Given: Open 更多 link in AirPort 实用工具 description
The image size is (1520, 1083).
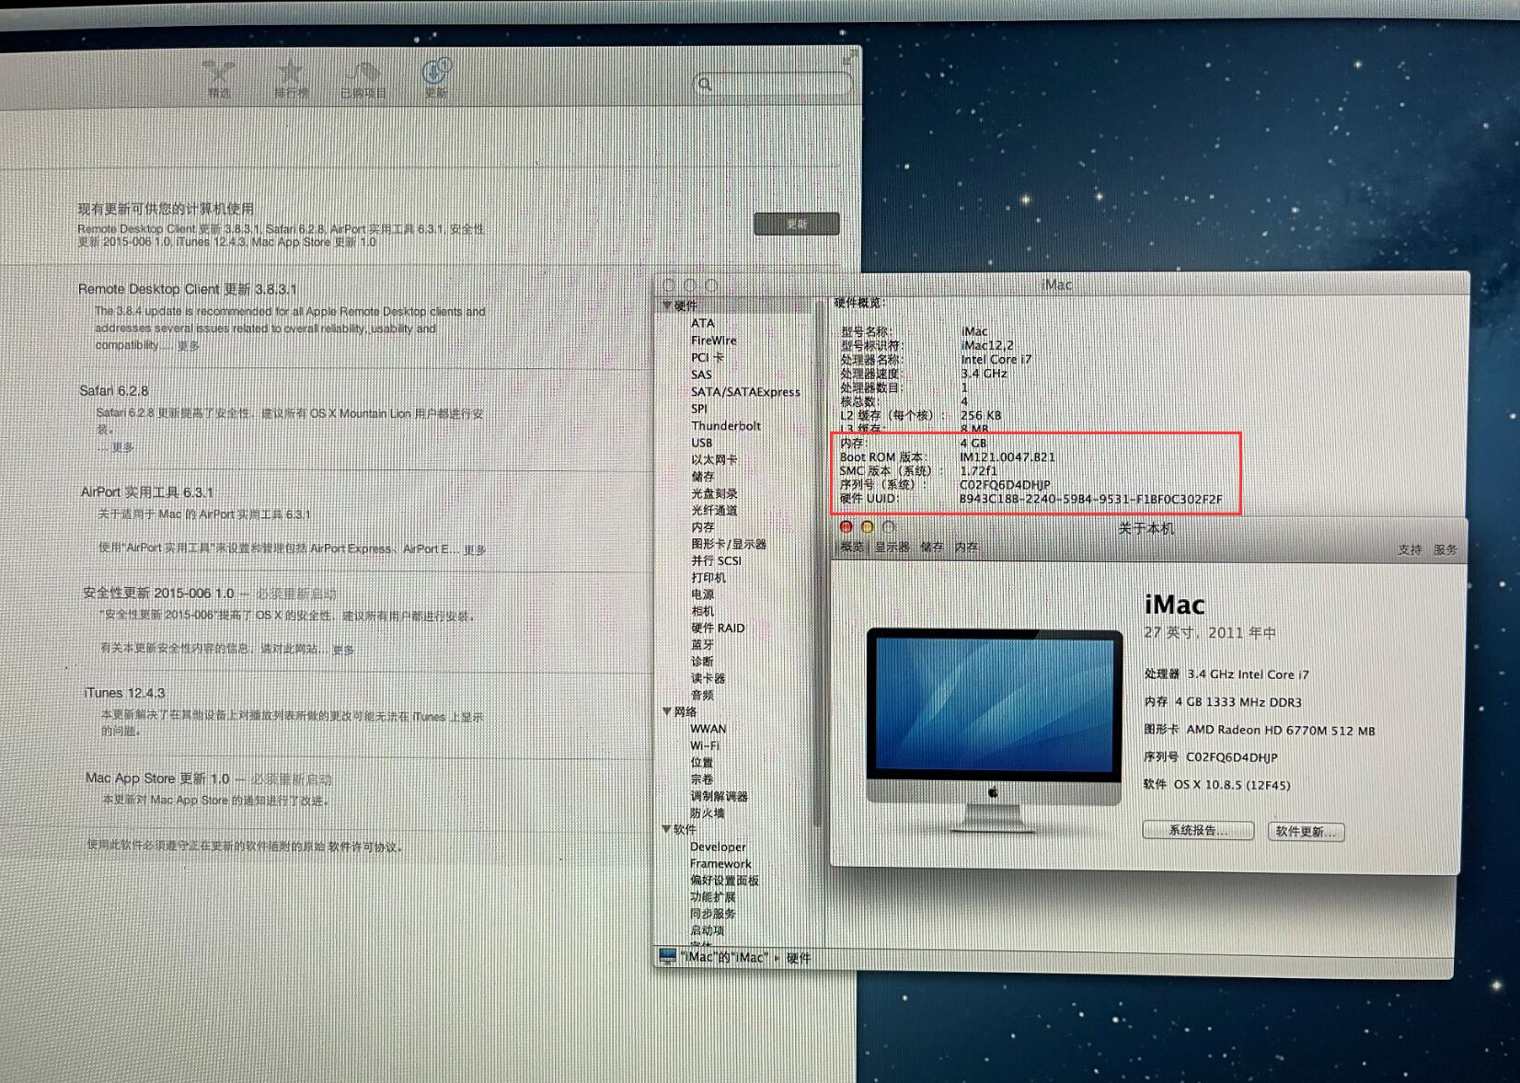Looking at the screenshot, I should (x=475, y=550).
